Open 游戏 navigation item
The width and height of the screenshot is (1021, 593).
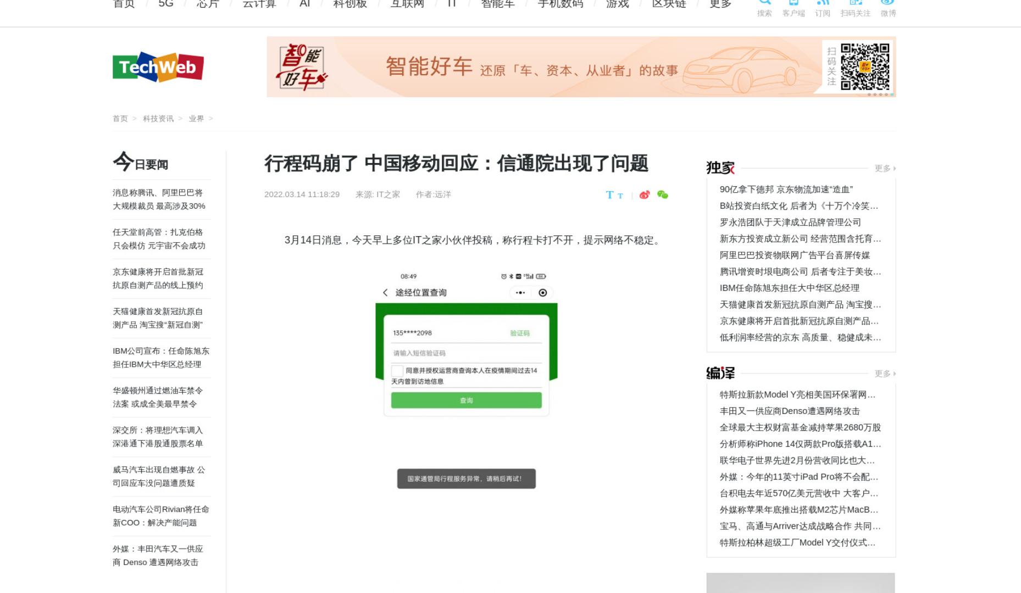(x=617, y=3)
